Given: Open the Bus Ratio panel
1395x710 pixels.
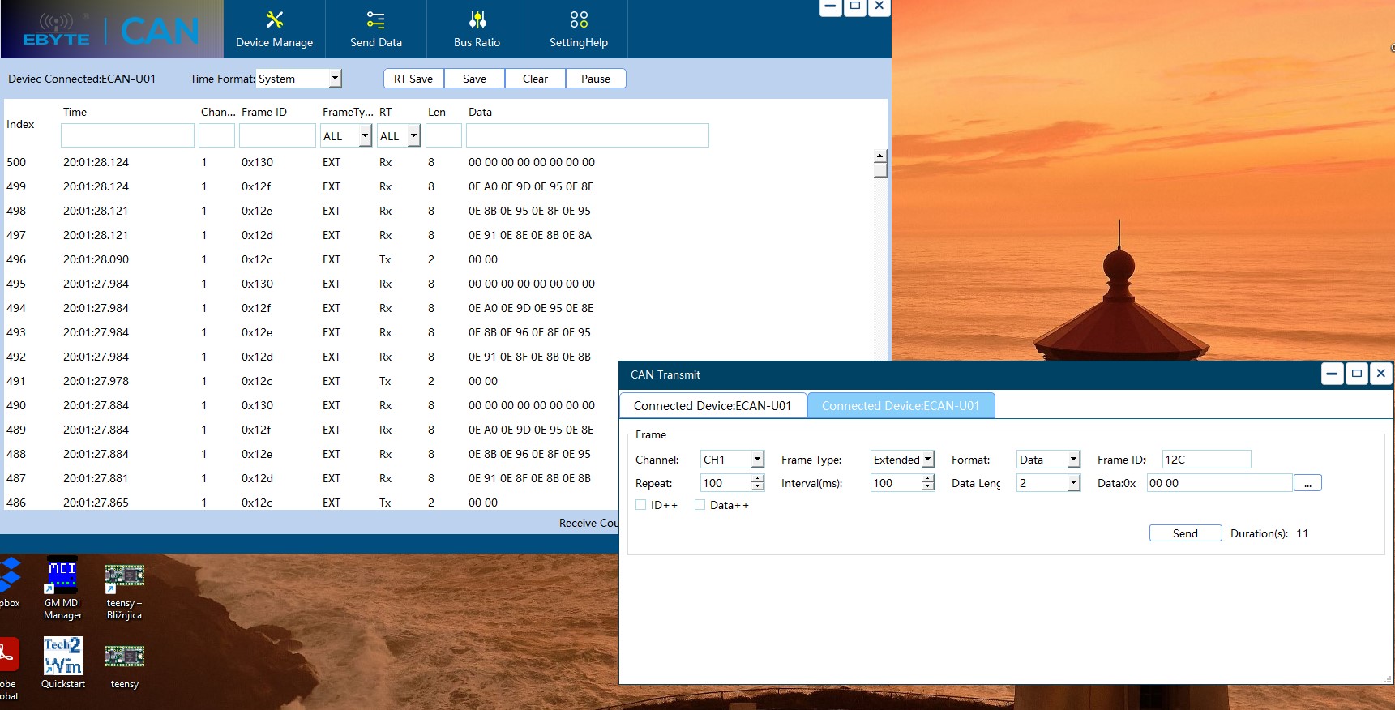Looking at the screenshot, I should point(477,29).
